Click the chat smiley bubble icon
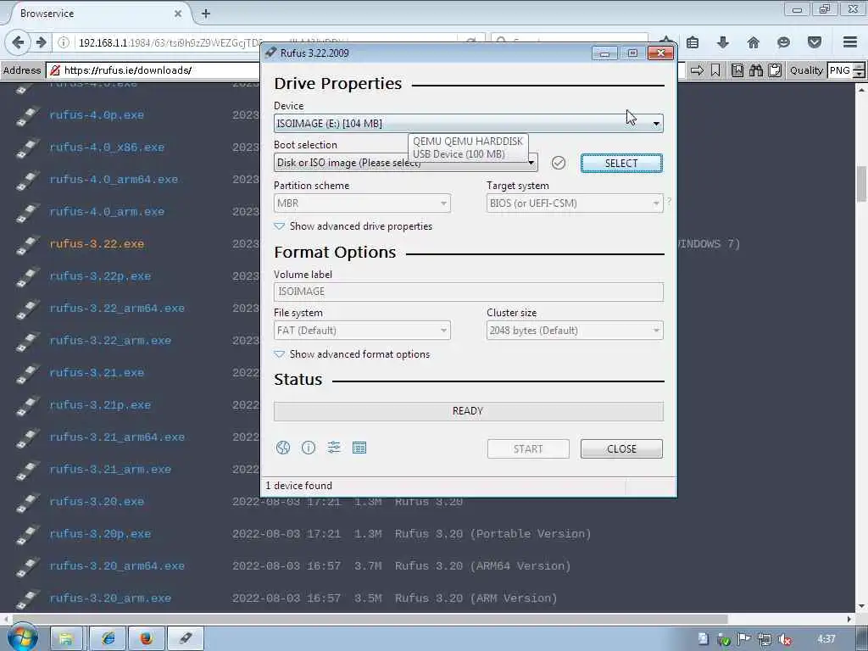This screenshot has width=868, height=651. pyautogui.click(x=783, y=42)
